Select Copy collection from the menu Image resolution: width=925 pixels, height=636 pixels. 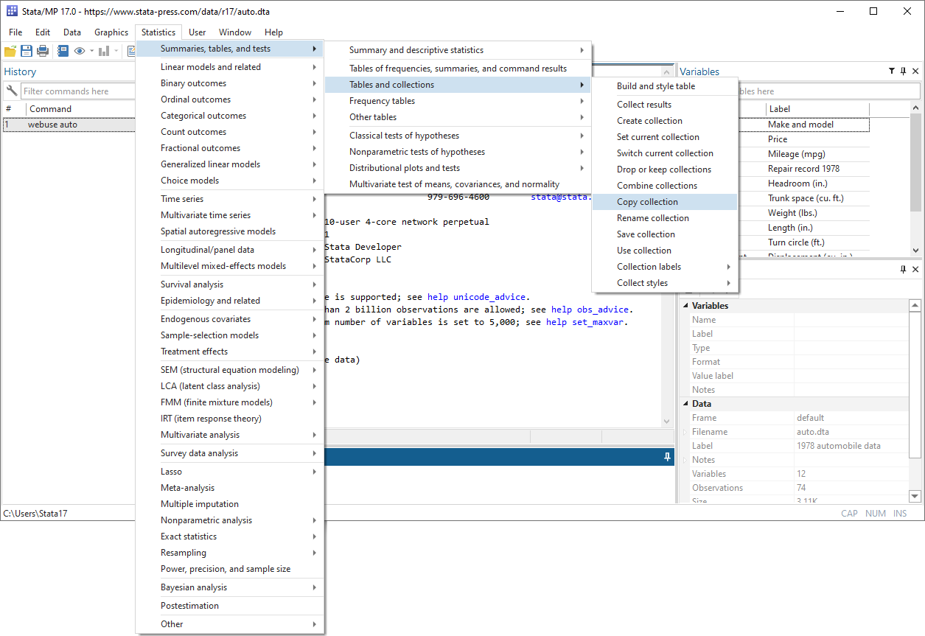(647, 201)
